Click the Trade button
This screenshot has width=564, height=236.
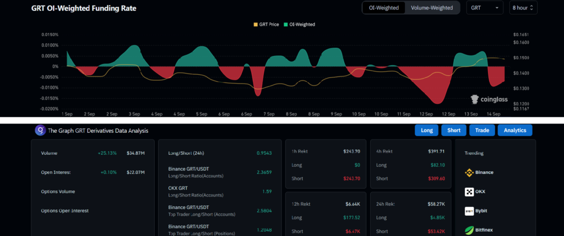coord(482,130)
